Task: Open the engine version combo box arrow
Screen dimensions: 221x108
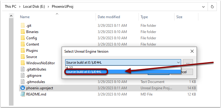Action: (x=178, y=62)
